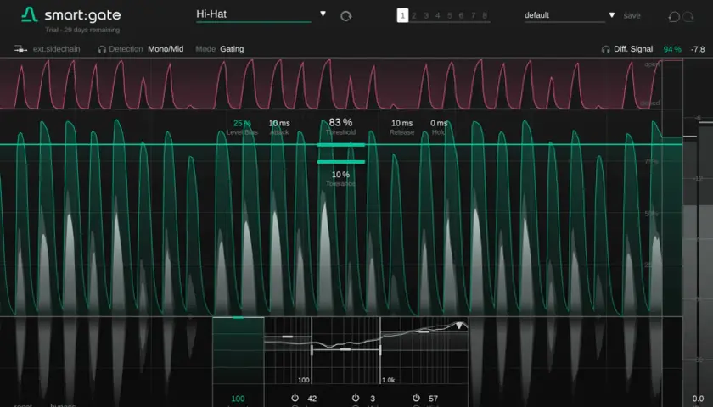This screenshot has width=713, height=407.
Task: Click the 94 % value
Action: (672, 49)
